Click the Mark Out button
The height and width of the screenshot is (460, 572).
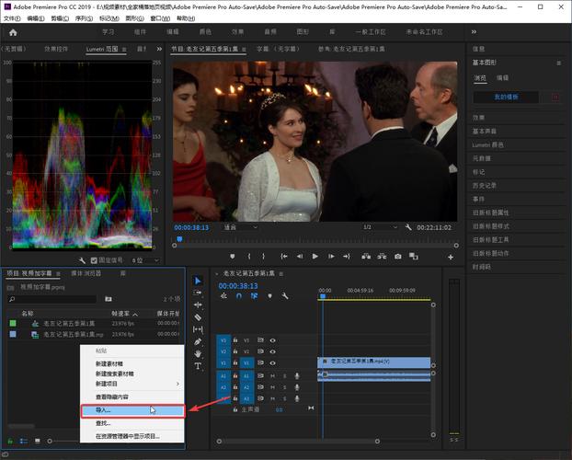pyautogui.click(x=263, y=257)
